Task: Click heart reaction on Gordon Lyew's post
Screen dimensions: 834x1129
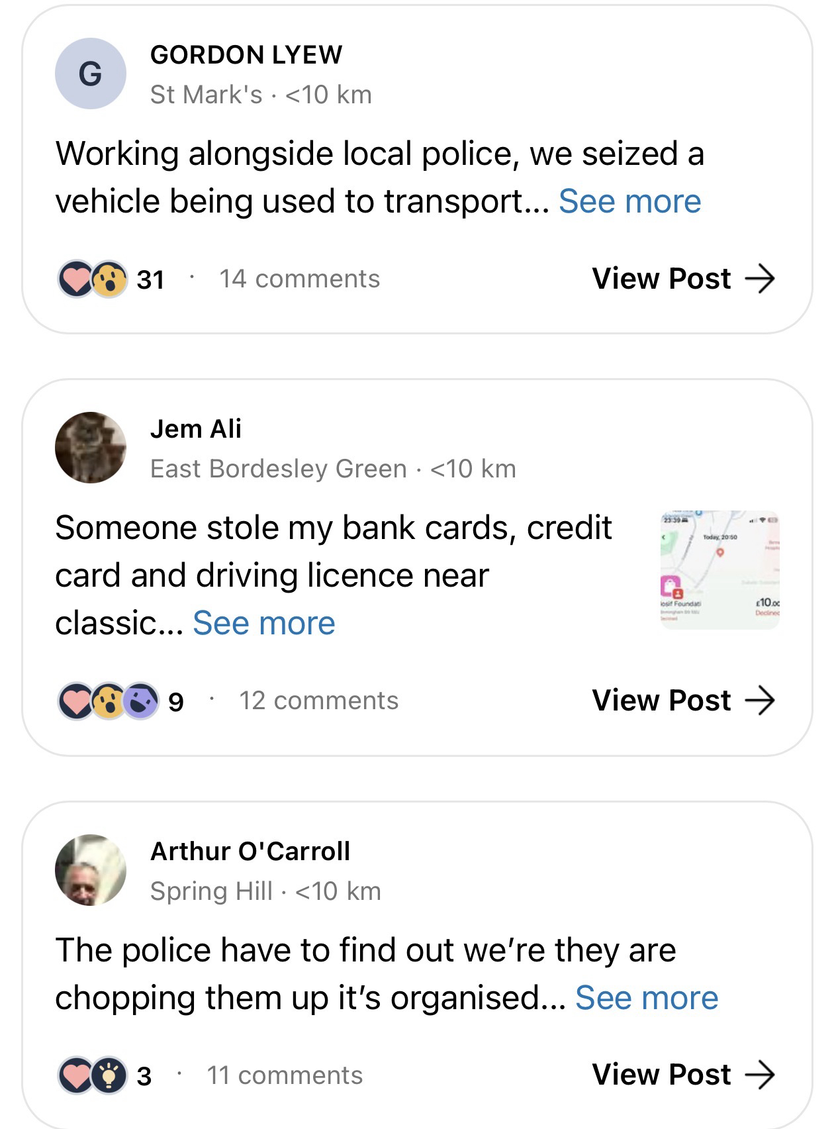Action: (75, 279)
